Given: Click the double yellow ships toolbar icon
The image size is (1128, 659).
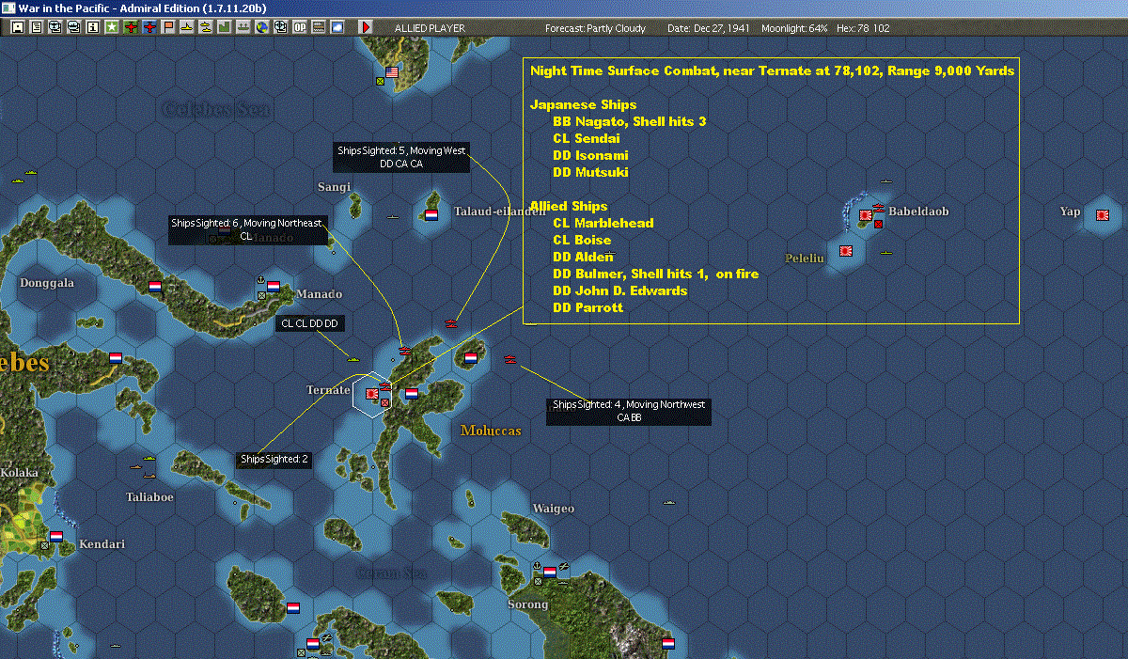Looking at the screenshot, I should (x=205, y=27).
